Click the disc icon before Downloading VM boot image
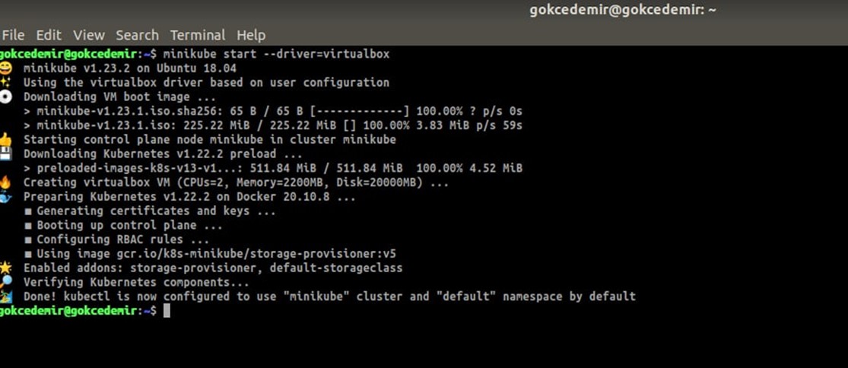The height and width of the screenshot is (368, 848). point(5,97)
